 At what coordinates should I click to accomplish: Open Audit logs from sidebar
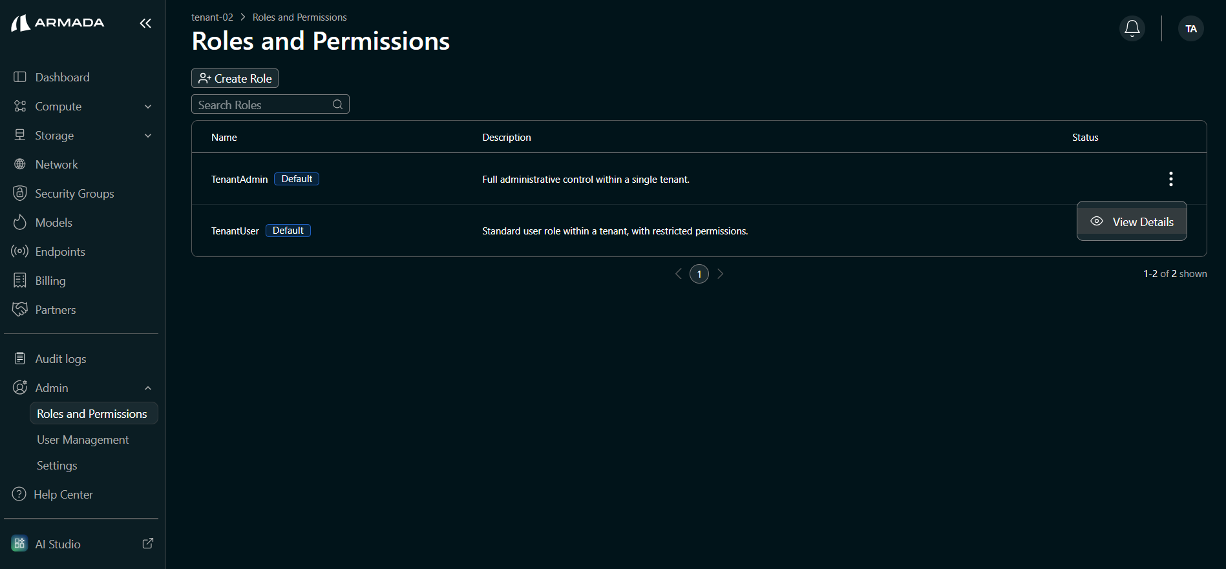tap(61, 359)
